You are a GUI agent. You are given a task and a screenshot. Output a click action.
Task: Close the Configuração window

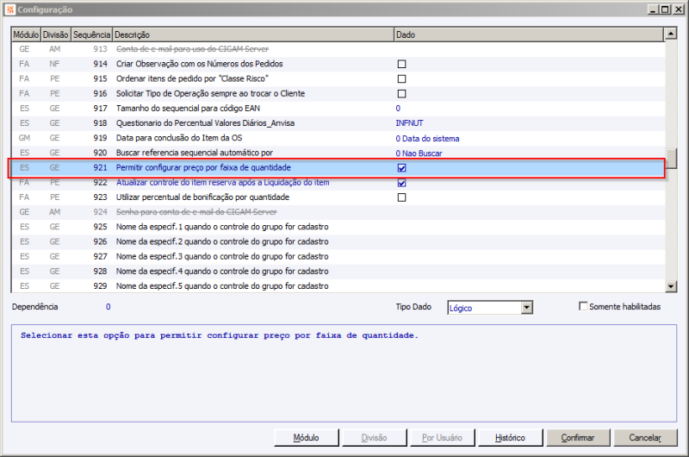click(678, 9)
